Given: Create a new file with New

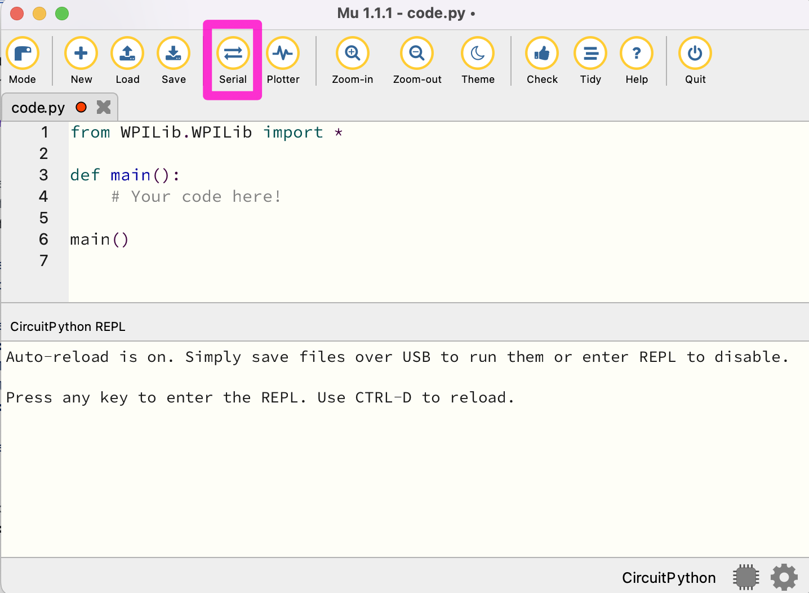Looking at the screenshot, I should click(81, 60).
